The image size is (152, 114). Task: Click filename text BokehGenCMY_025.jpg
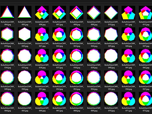click(111, 45)
